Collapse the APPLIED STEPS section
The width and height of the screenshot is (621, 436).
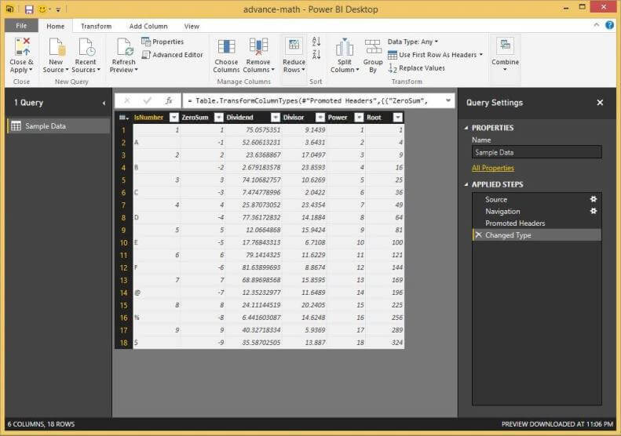pos(466,184)
